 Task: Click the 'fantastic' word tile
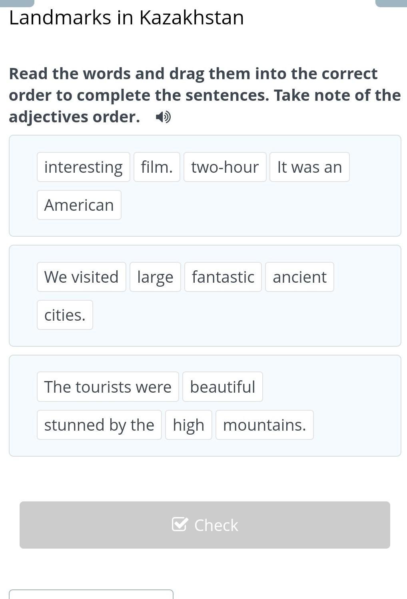(223, 277)
